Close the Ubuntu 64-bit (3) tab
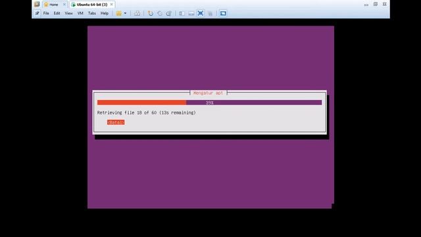421x237 pixels. [x=112, y=5]
